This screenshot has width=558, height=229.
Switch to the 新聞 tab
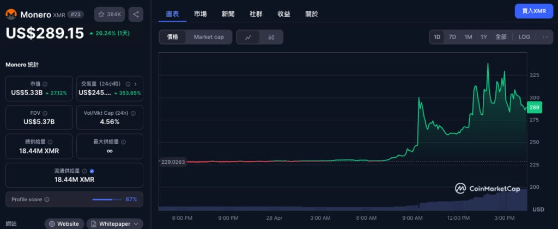coord(228,14)
